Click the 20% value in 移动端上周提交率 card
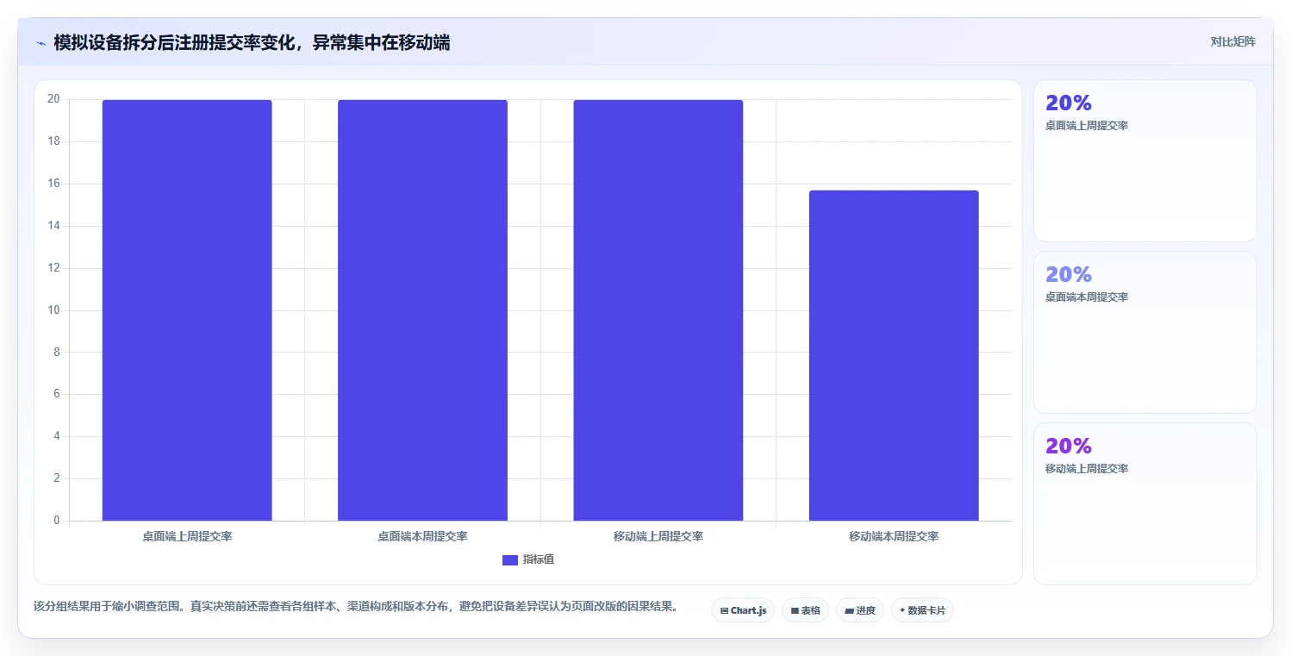1291x656 pixels. click(x=1069, y=446)
